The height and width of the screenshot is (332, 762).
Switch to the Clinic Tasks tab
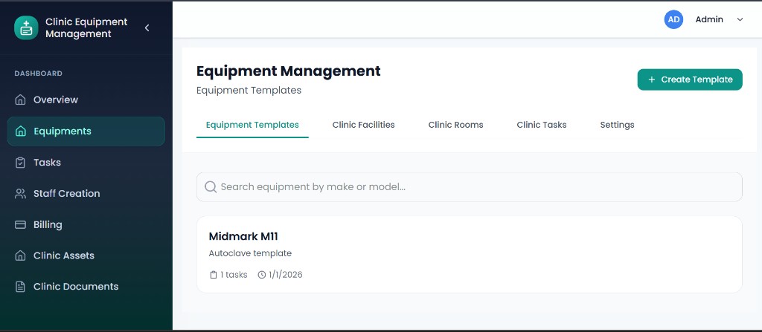coord(542,125)
